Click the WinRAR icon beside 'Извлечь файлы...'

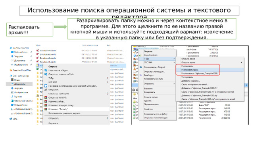46,101
